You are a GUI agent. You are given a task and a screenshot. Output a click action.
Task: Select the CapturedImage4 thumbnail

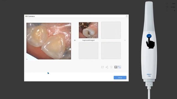(x=88, y=30)
